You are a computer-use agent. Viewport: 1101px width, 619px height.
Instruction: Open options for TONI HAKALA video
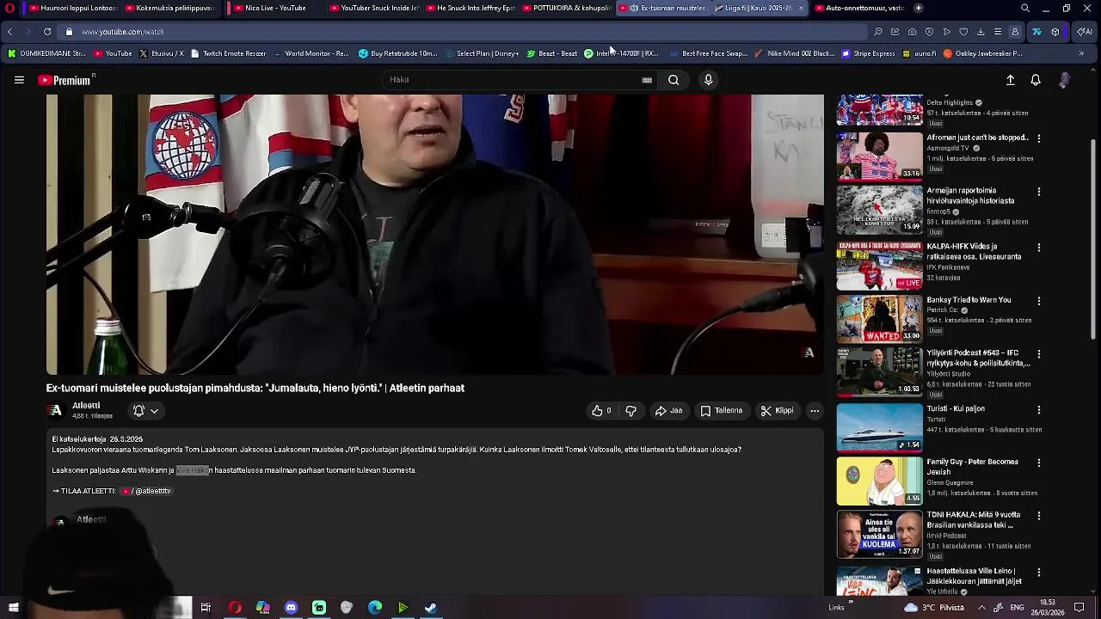tap(1039, 516)
